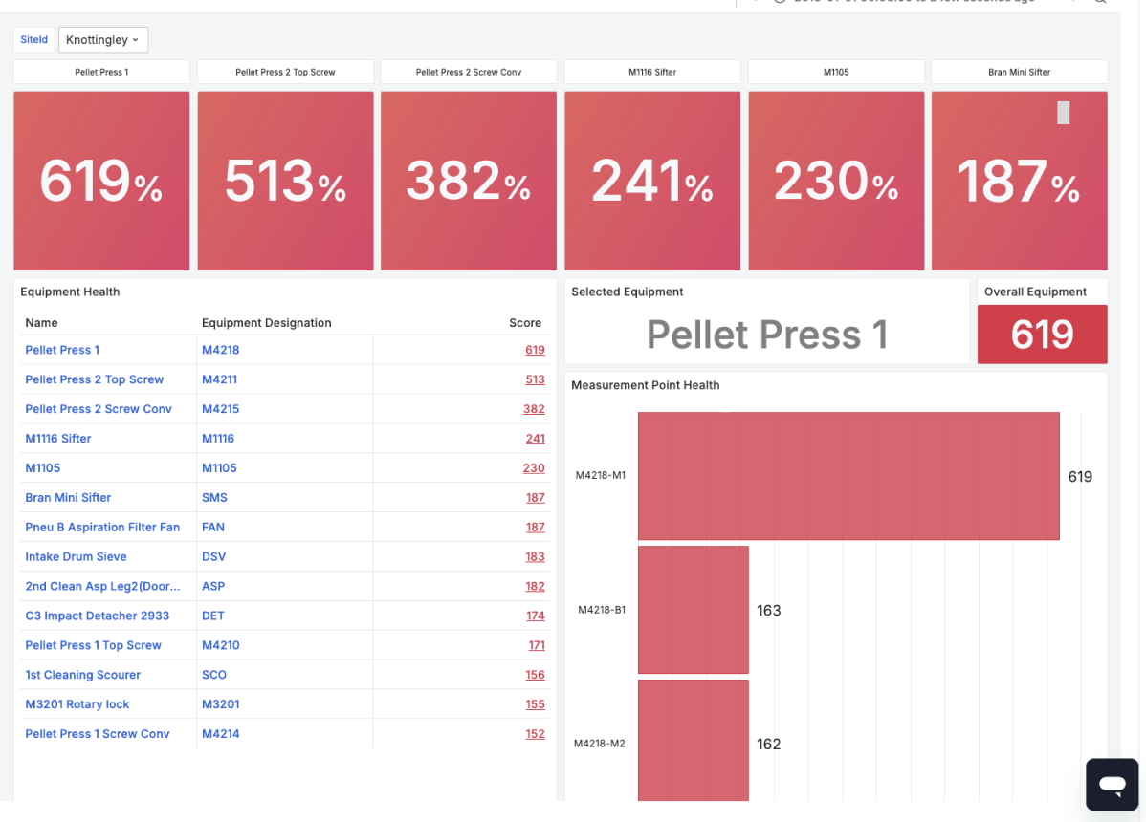Sort by the Equipment Designation column header
Image resolution: width=1146 pixels, height=822 pixels.
point(267,323)
